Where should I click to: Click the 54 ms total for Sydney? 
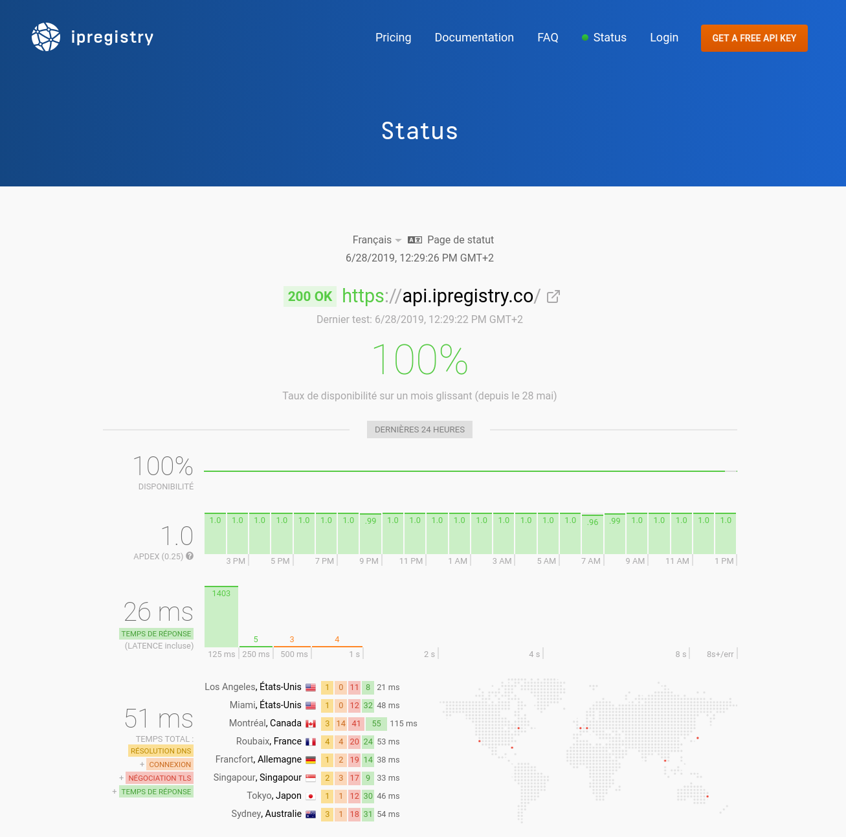pyautogui.click(x=388, y=814)
